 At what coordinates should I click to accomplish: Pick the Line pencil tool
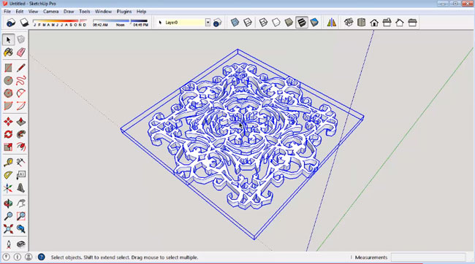point(21,68)
